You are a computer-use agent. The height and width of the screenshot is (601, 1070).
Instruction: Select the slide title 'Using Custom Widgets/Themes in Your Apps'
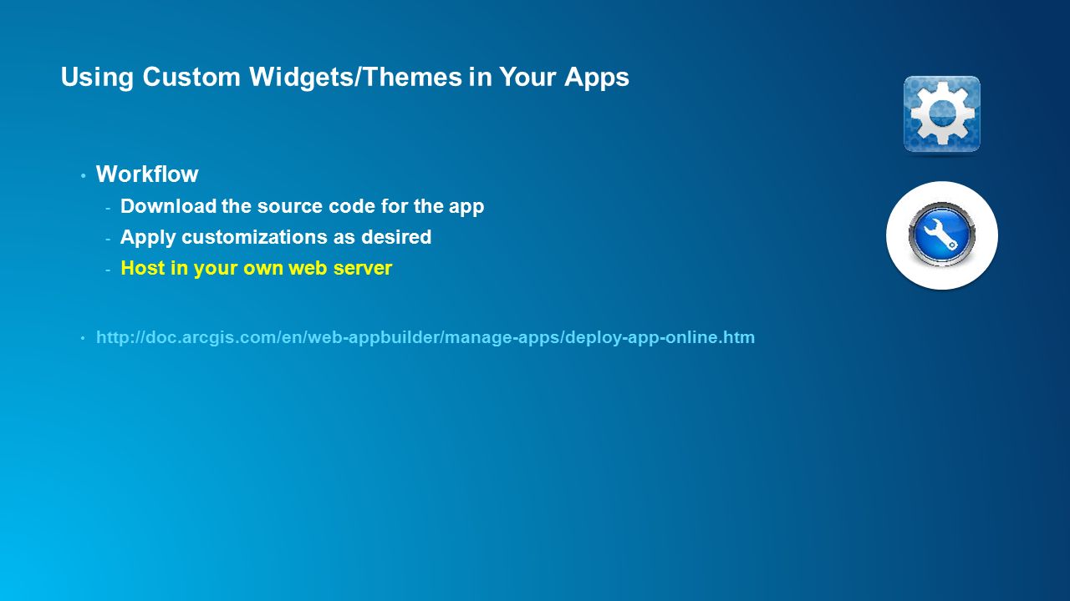[x=345, y=78]
